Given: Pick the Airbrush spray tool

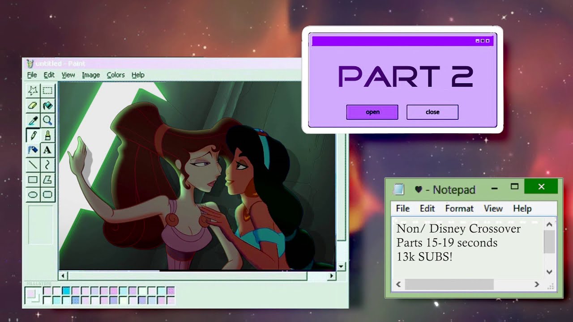Looking at the screenshot, I should (x=33, y=150).
